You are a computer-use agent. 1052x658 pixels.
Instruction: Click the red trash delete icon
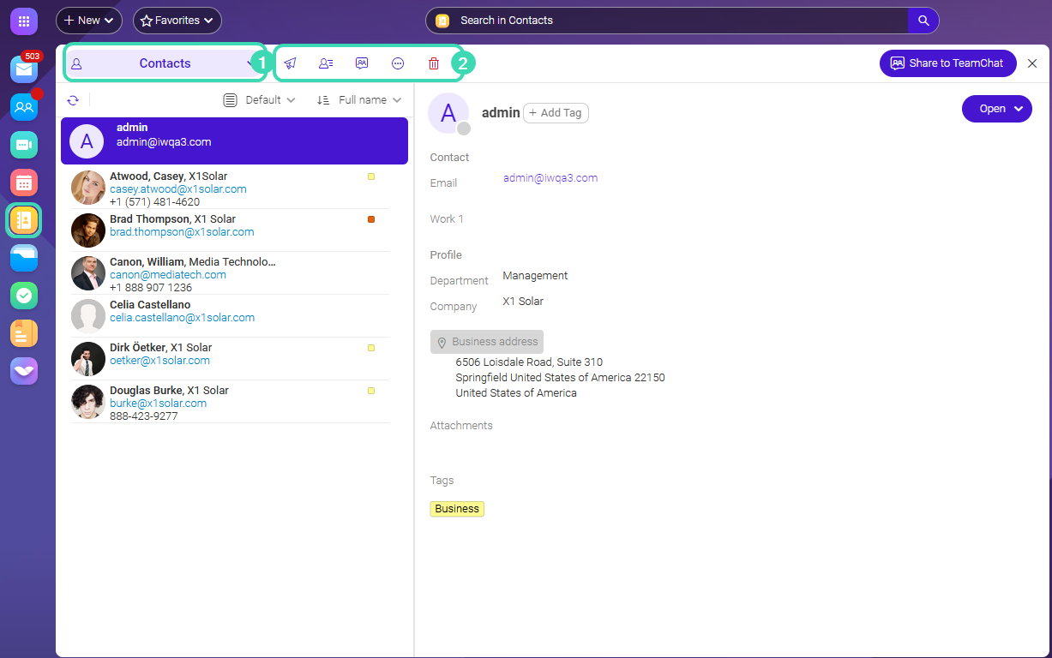[x=434, y=63]
